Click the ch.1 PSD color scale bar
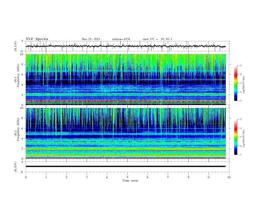 tap(236, 83)
